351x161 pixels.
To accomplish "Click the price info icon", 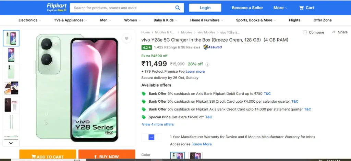I will coord(207,64).
